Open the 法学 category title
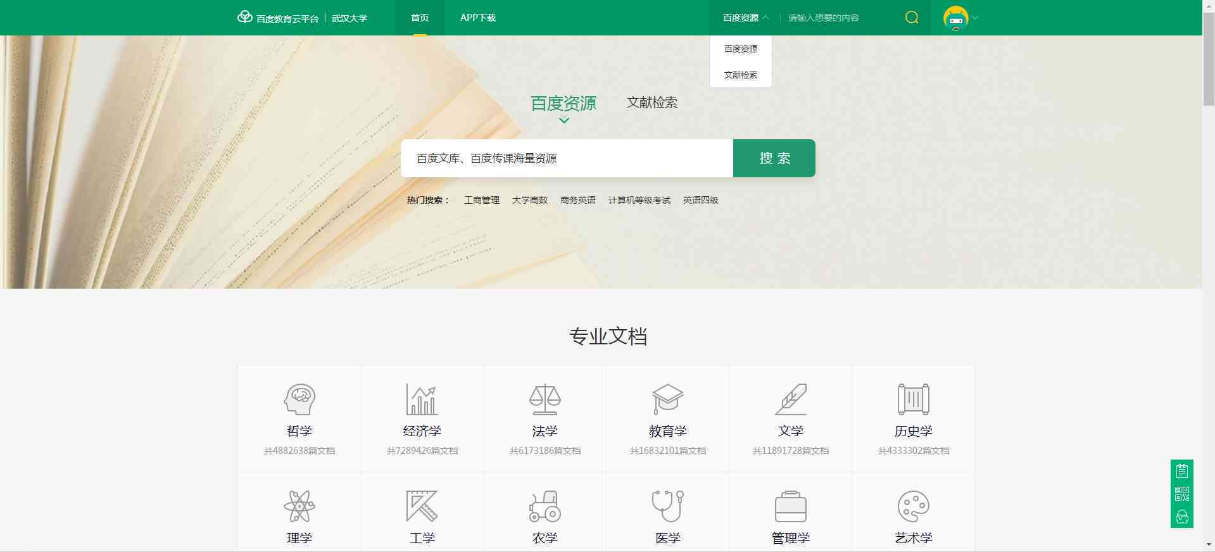1215x552 pixels. tap(545, 431)
